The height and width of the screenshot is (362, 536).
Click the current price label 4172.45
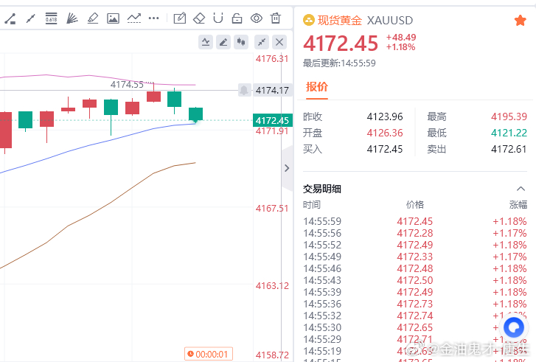click(x=273, y=120)
